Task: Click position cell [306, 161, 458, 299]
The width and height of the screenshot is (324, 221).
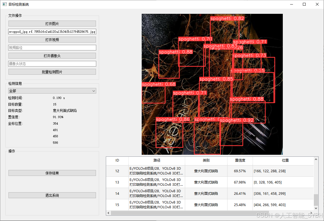Action: tap(283, 194)
